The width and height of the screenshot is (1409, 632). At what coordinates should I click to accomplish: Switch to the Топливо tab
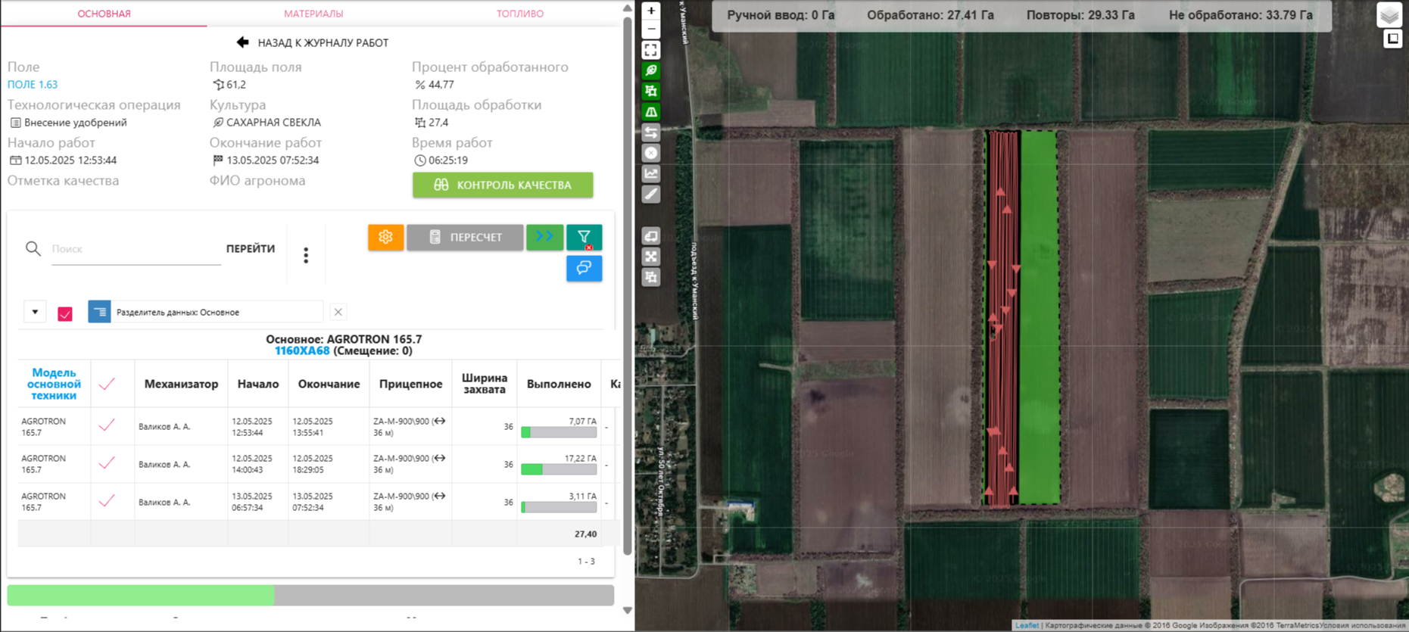tap(519, 14)
